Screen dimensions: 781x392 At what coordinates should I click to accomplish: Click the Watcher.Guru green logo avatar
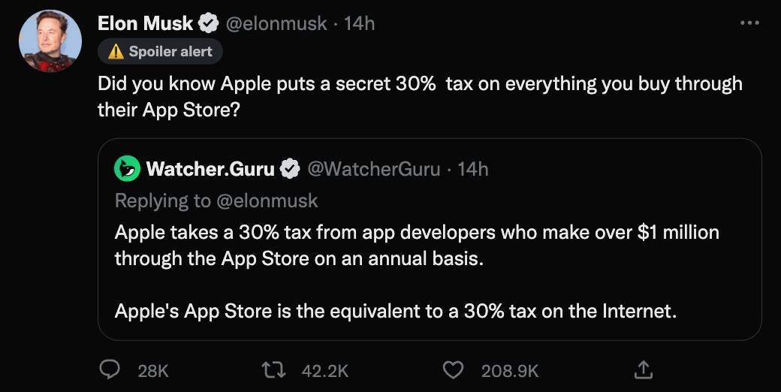[x=128, y=169]
